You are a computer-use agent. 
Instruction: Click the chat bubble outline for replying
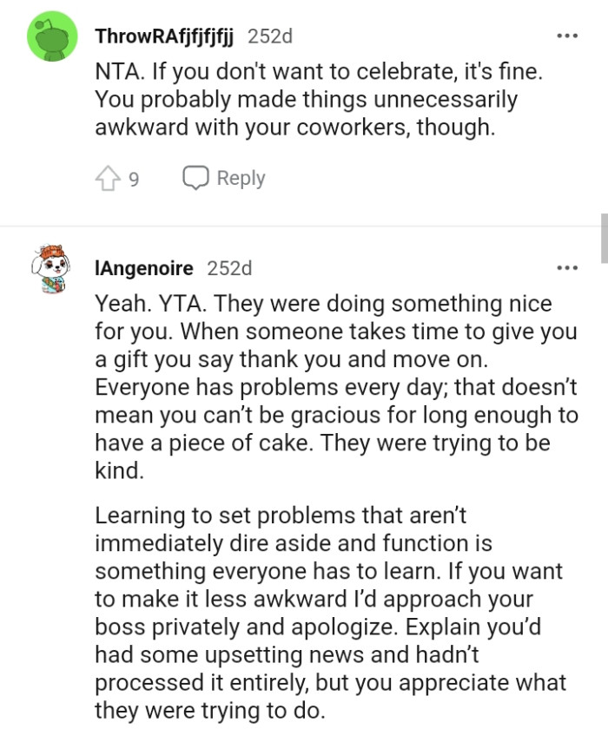[196, 177]
